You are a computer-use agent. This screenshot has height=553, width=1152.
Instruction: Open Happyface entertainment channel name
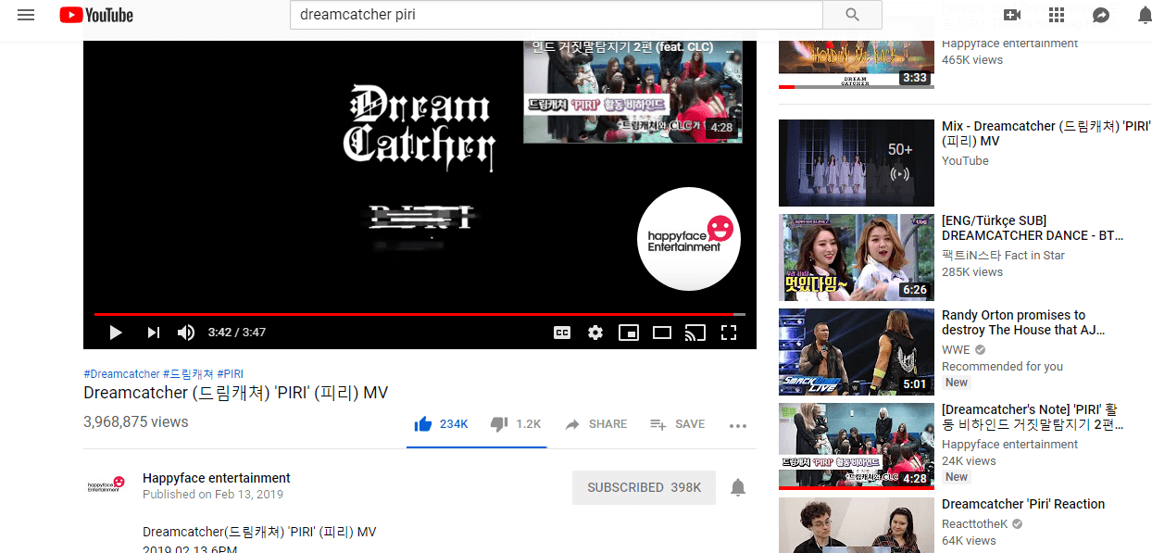coord(217,478)
